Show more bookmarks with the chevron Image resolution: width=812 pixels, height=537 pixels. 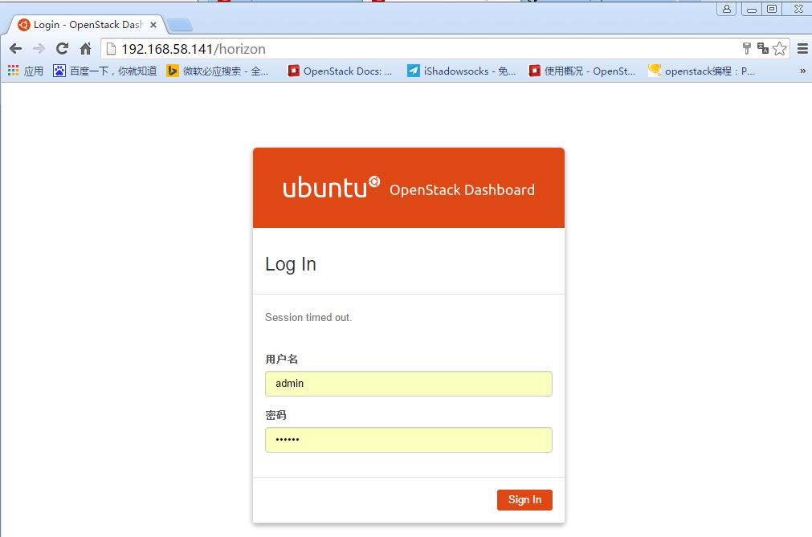point(802,71)
